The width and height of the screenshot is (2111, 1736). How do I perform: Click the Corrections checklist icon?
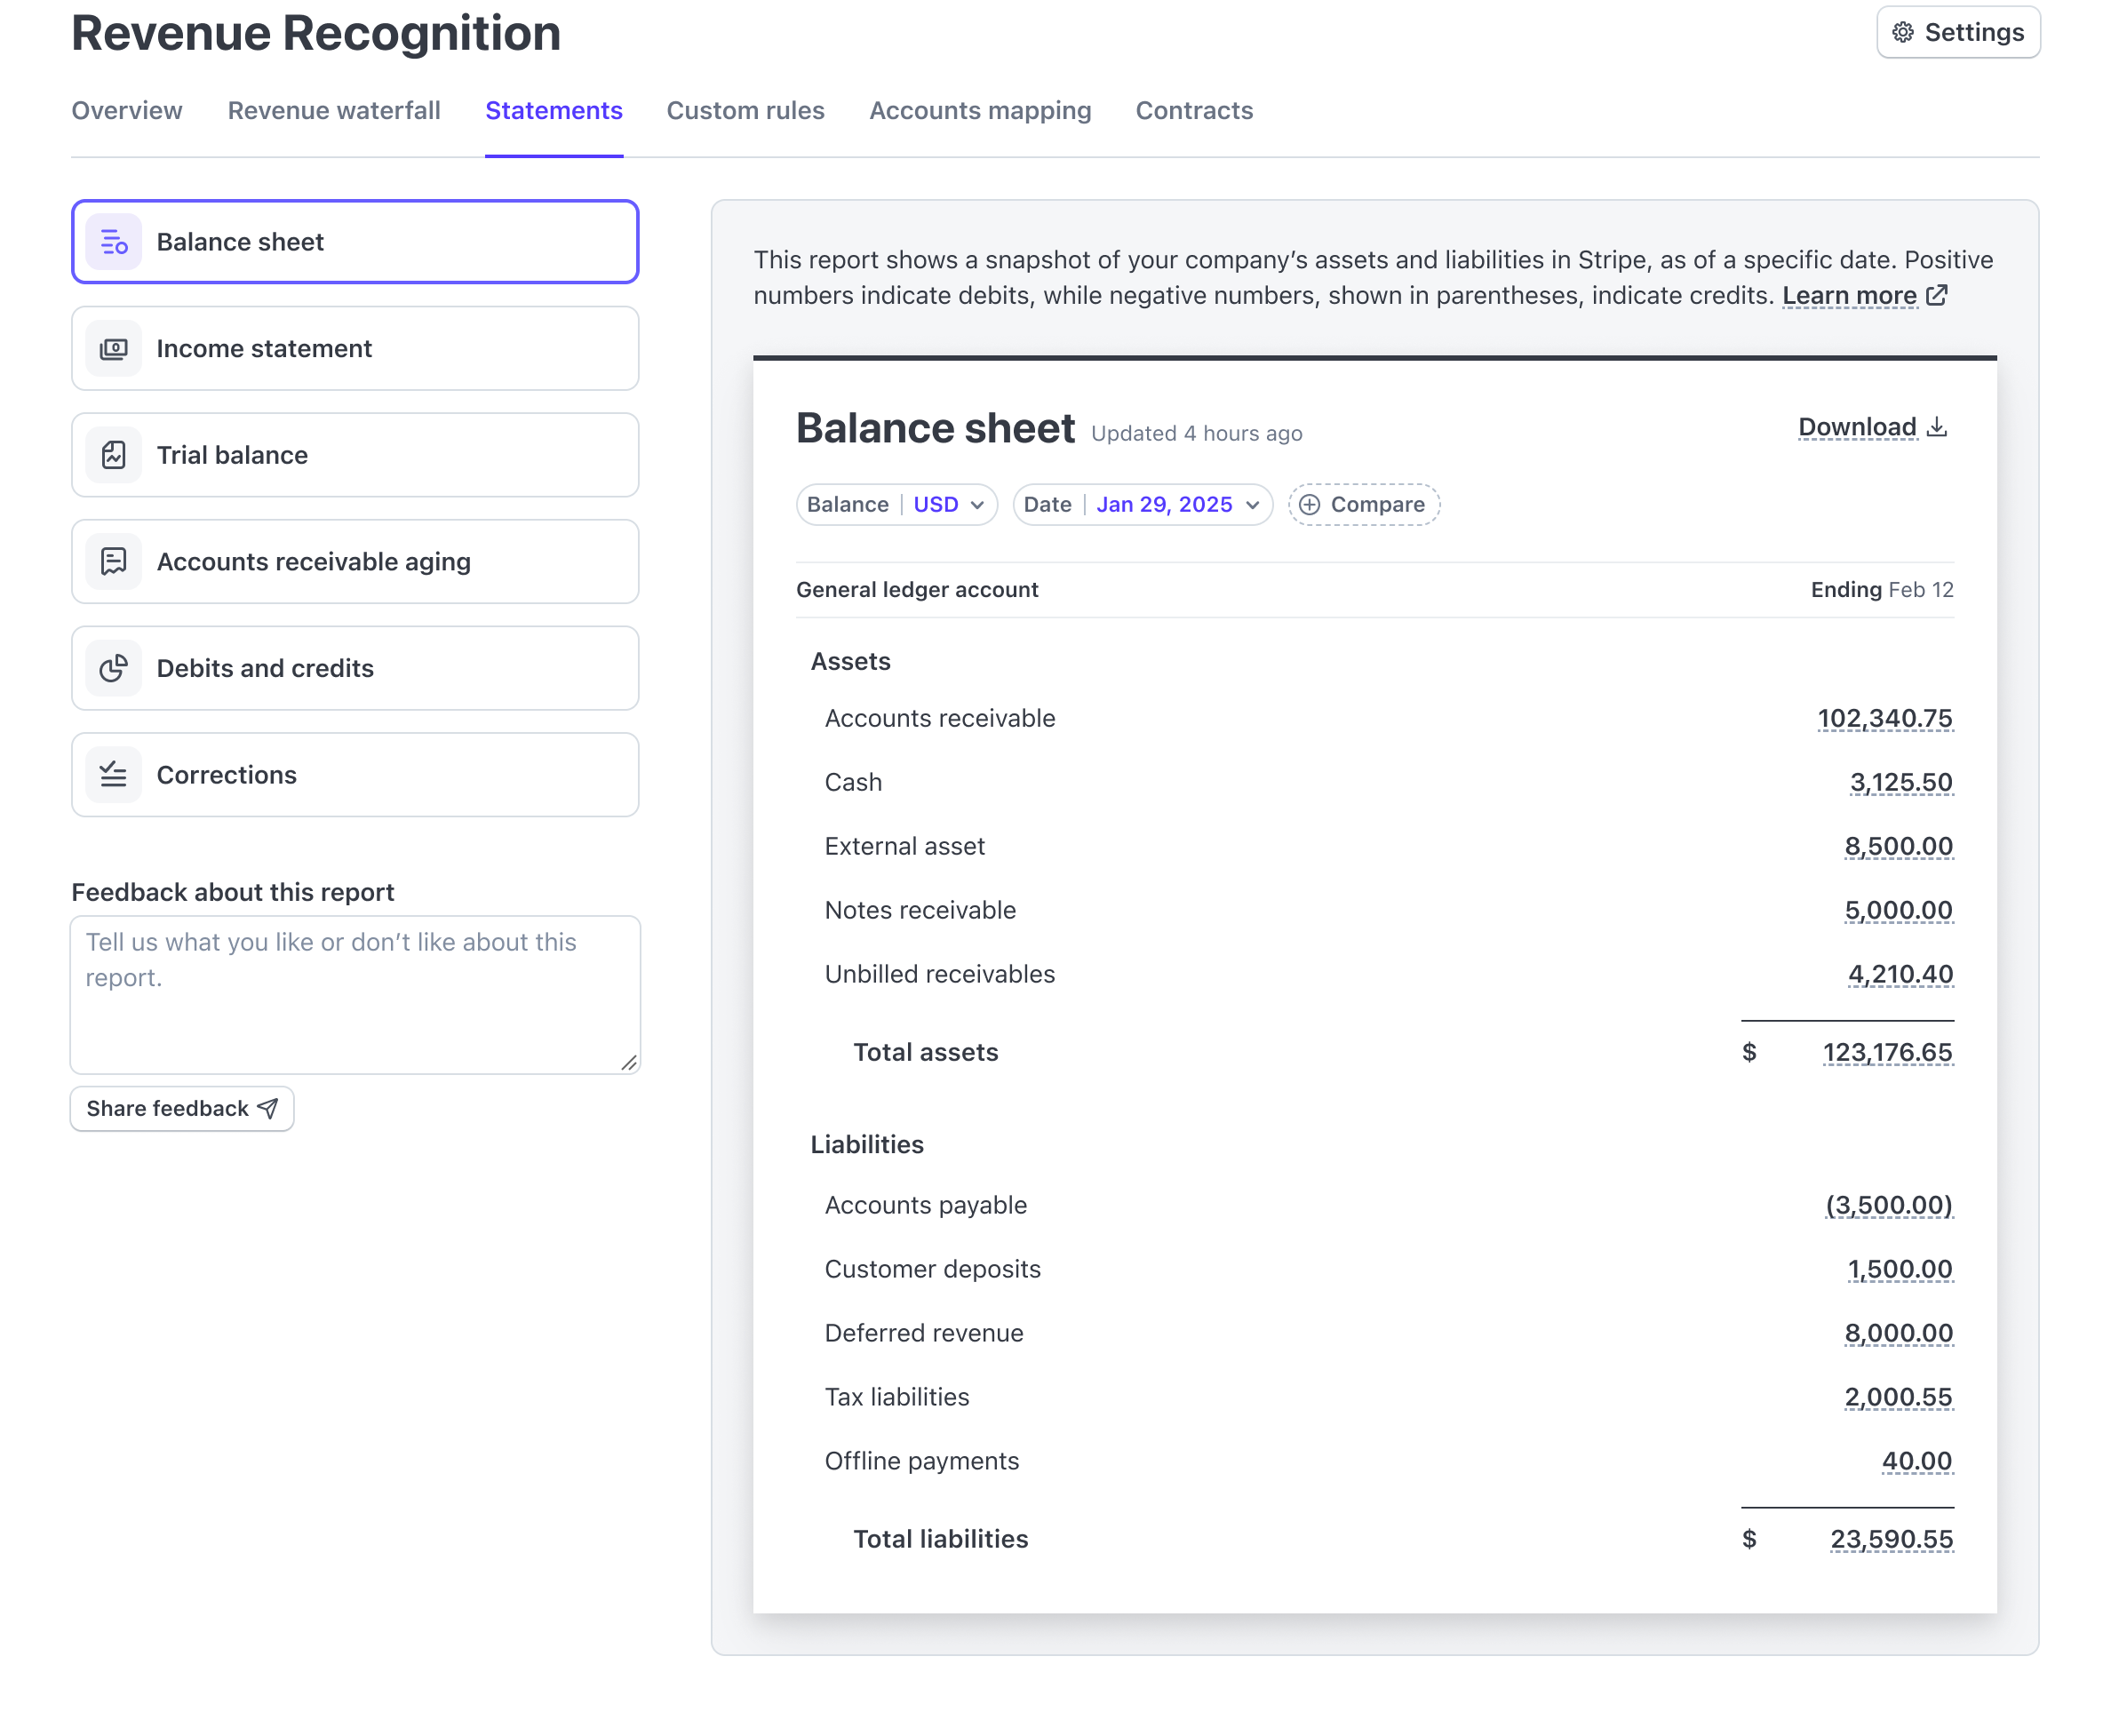click(x=113, y=774)
